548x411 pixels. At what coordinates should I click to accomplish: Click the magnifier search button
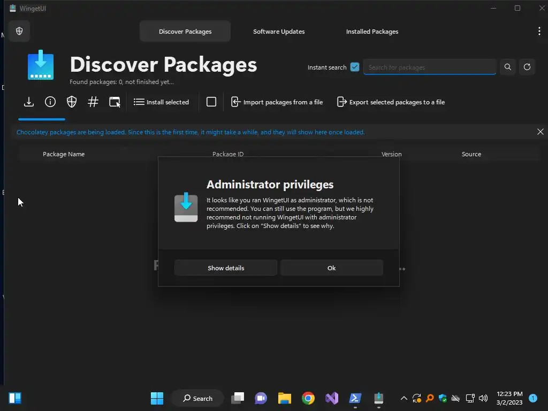[x=507, y=67]
